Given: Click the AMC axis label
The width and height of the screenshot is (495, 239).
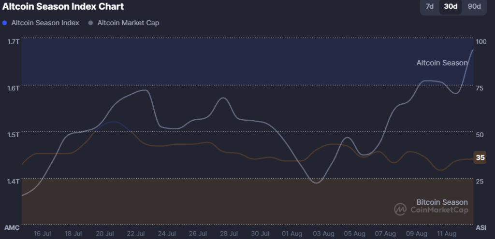Looking at the screenshot, I should 11,227.
